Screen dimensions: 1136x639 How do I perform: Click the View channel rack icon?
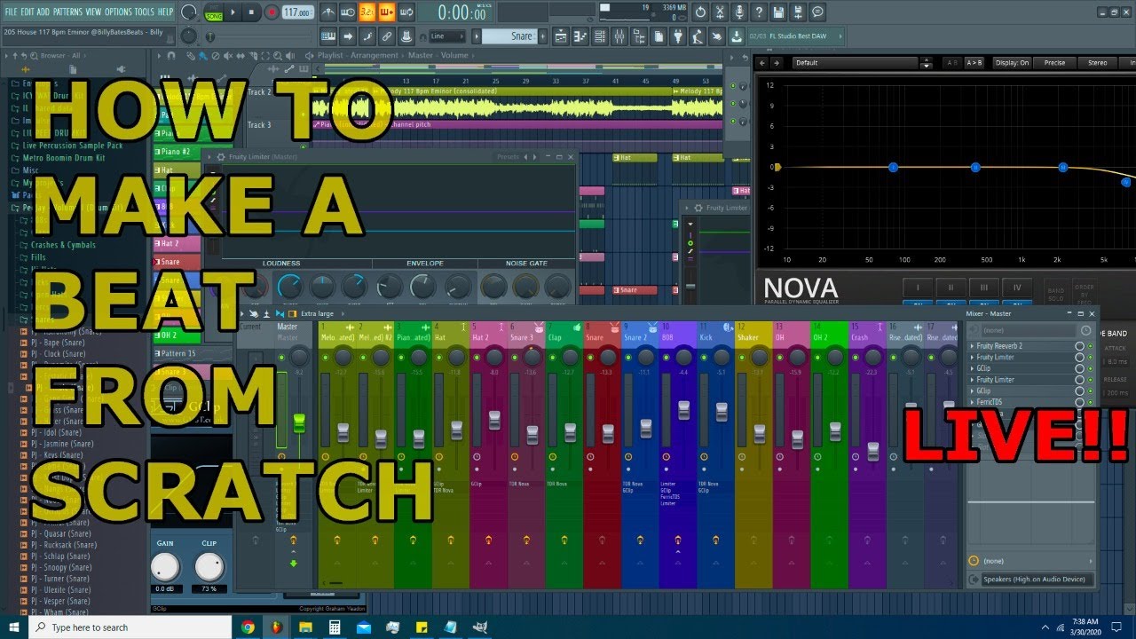600,36
